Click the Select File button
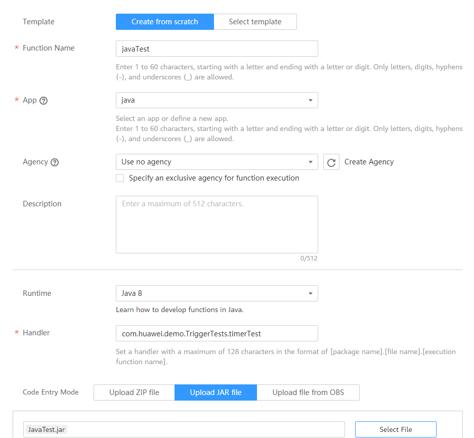The height and width of the screenshot is (438, 474). point(396,429)
